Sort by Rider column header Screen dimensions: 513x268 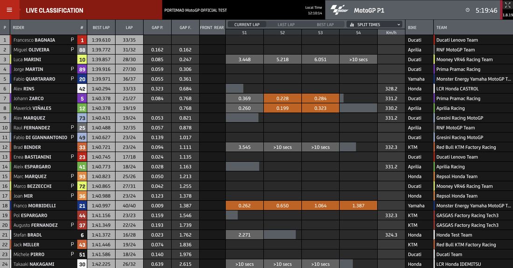click(19, 27)
